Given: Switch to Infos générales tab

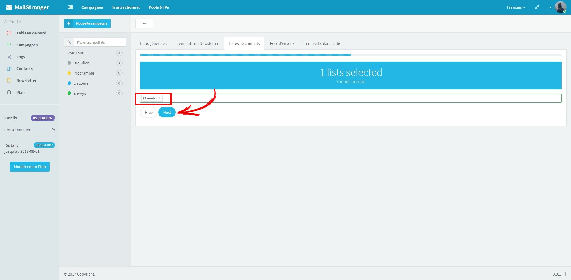Looking at the screenshot, I should click(x=153, y=43).
